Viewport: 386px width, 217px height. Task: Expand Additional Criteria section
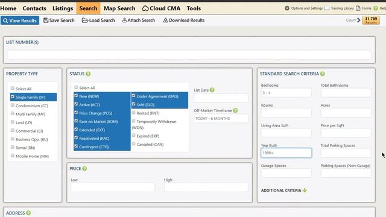(x=284, y=190)
